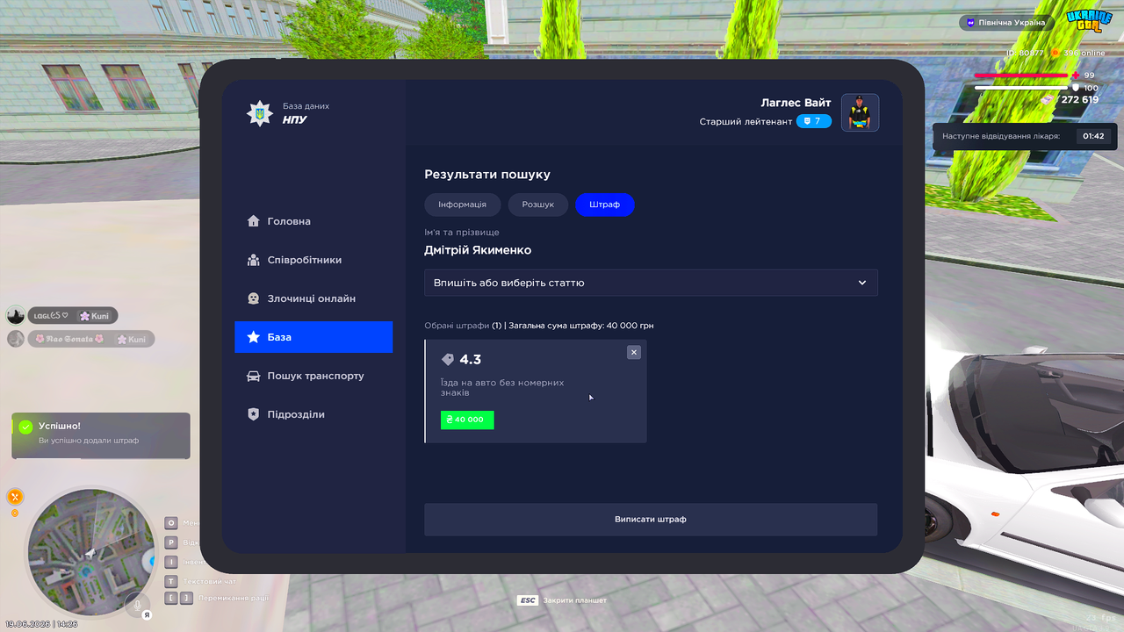1124x632 pixels.
Task: Remove the 4.3 fine card with X
Action: click(634, 352)
